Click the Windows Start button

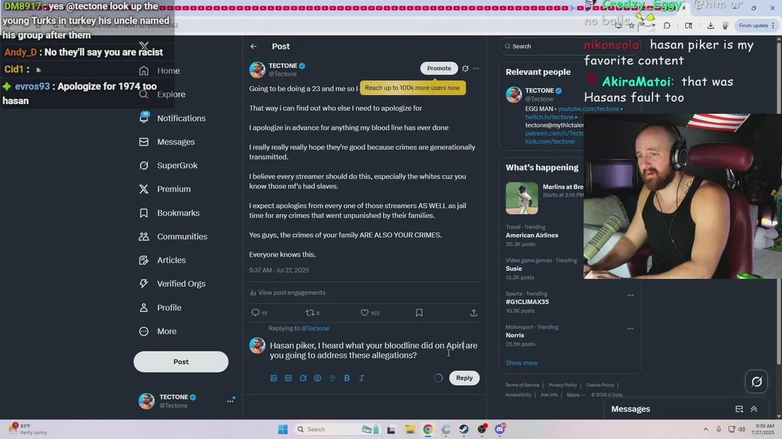pos(283,429)
